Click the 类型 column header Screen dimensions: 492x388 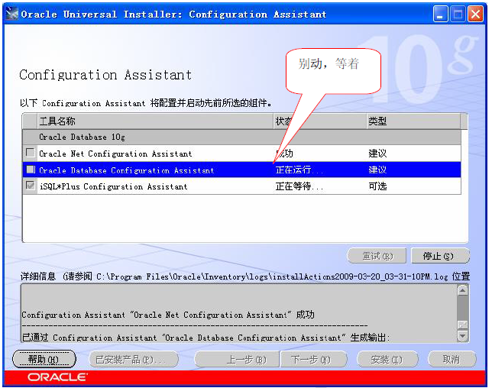click(x=413, y=121)
